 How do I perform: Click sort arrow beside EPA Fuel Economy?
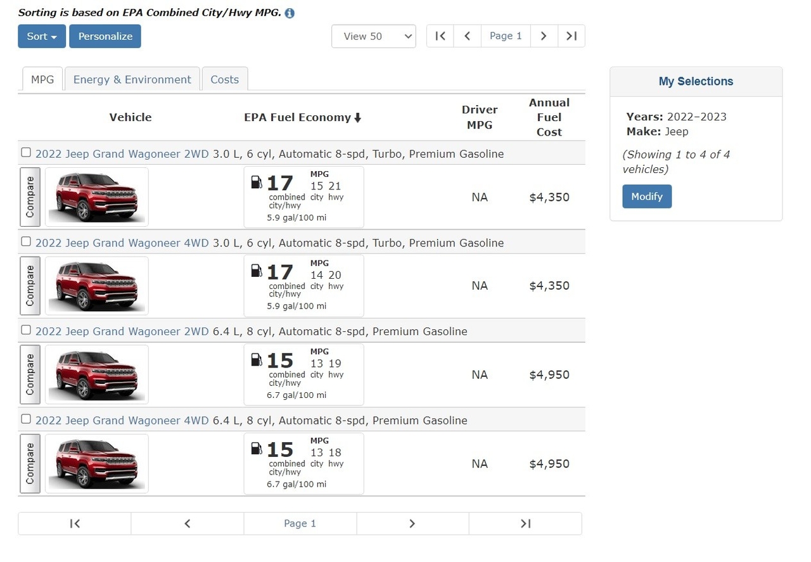(357, 118)
